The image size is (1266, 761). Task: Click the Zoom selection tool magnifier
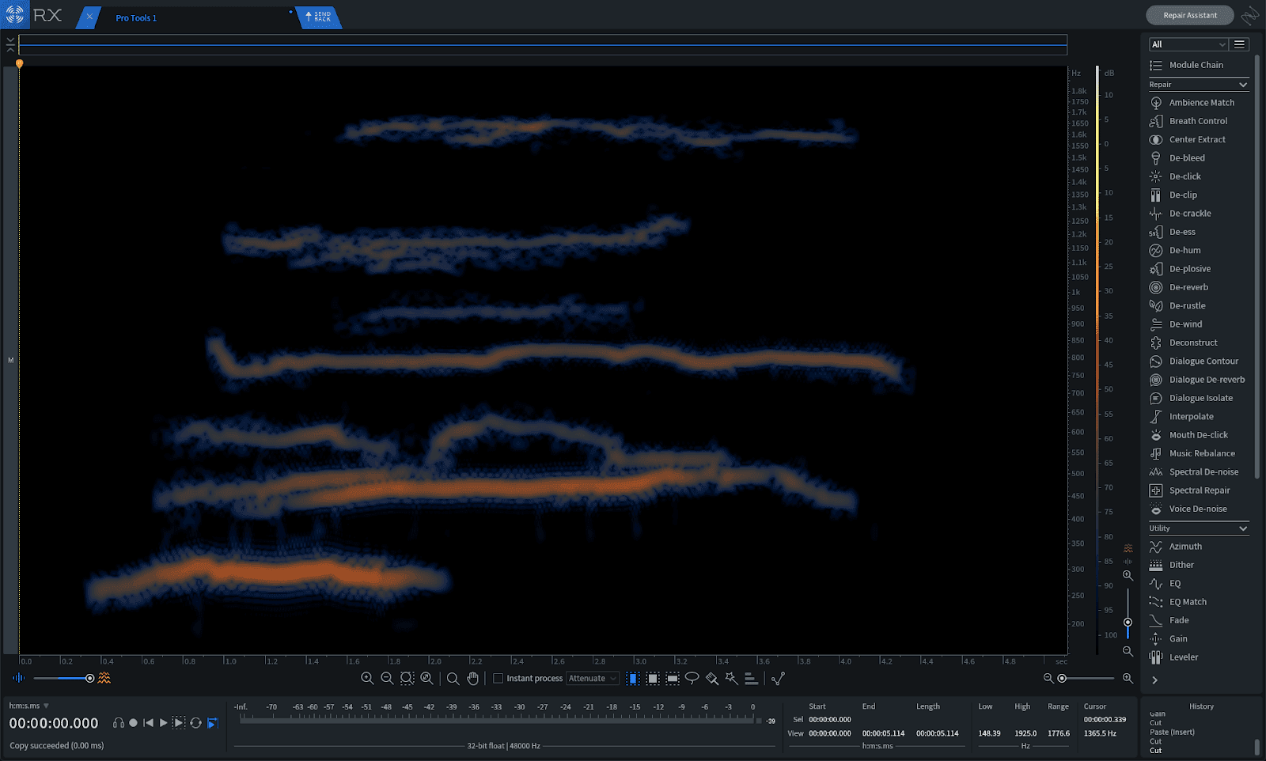coord(453,678)
